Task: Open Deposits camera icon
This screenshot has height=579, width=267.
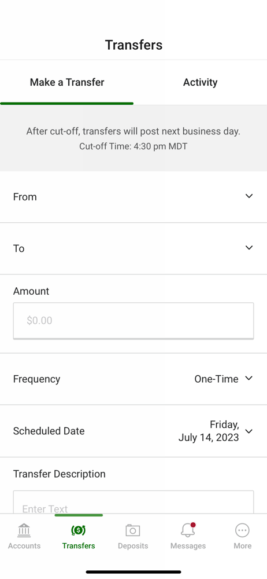Action: [133, 530]
